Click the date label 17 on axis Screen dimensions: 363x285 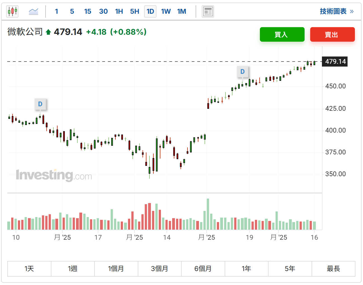tap(98, 237)
